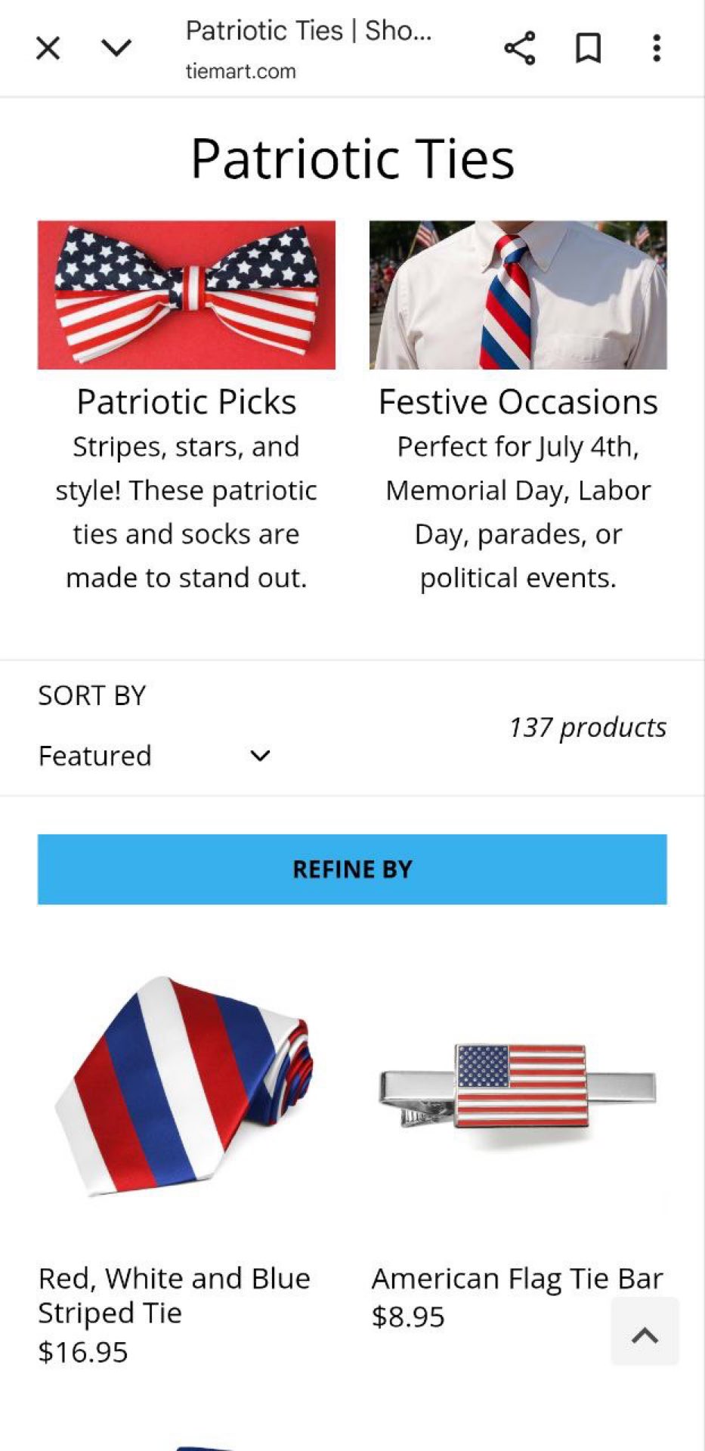Viewport: 705px width, 1451px height.
Task: Click the $8.95 tie bar price
Action: click(x=408, y=1317)
